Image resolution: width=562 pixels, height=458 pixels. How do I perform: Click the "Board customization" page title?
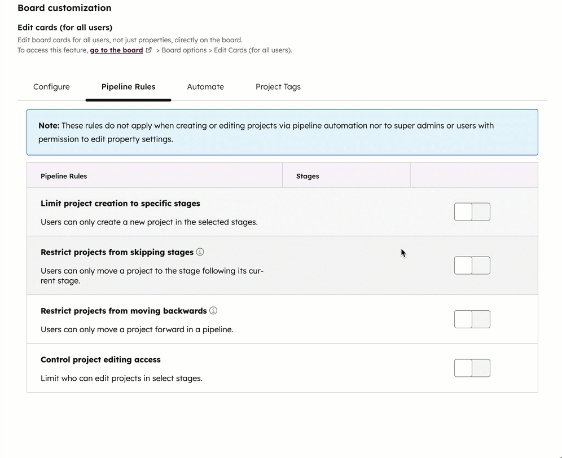64,8
